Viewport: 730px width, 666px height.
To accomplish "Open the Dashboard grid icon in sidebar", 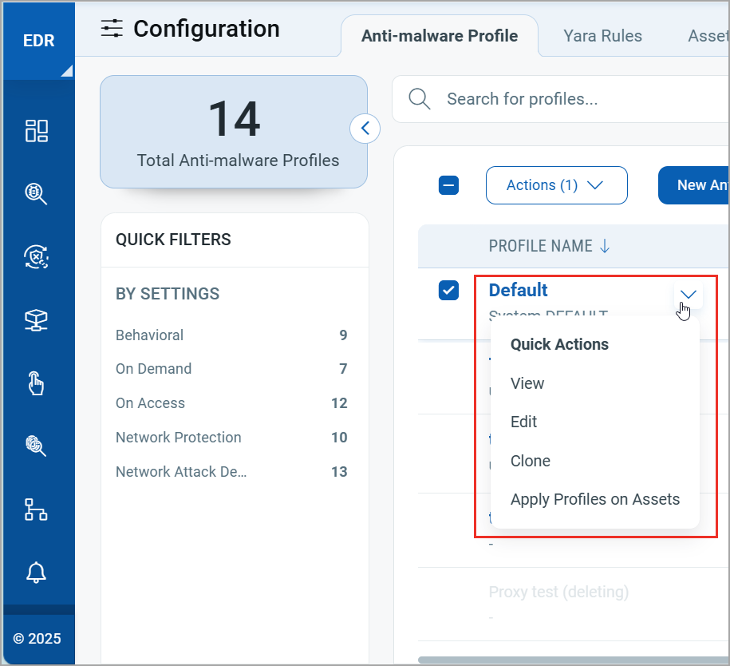I will pyautogui.click(x=36, y=131).
